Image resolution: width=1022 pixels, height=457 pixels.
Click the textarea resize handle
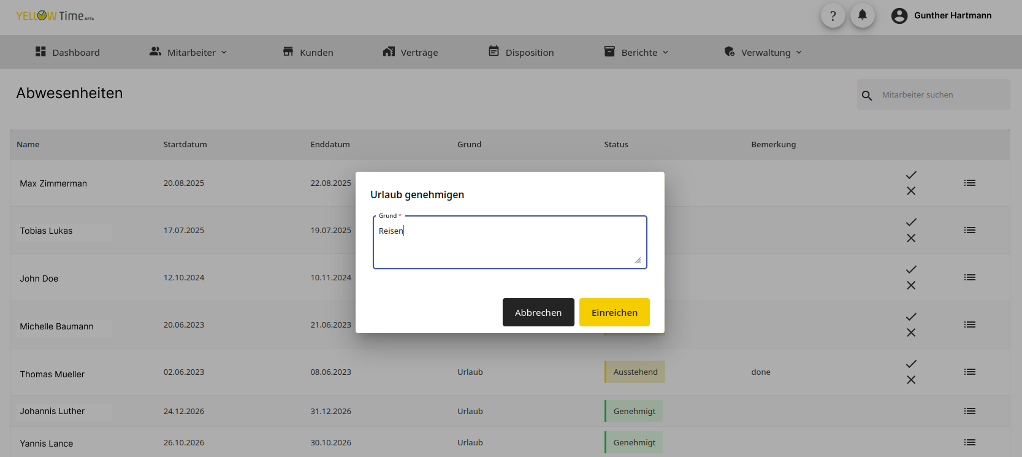click(638, 260)
